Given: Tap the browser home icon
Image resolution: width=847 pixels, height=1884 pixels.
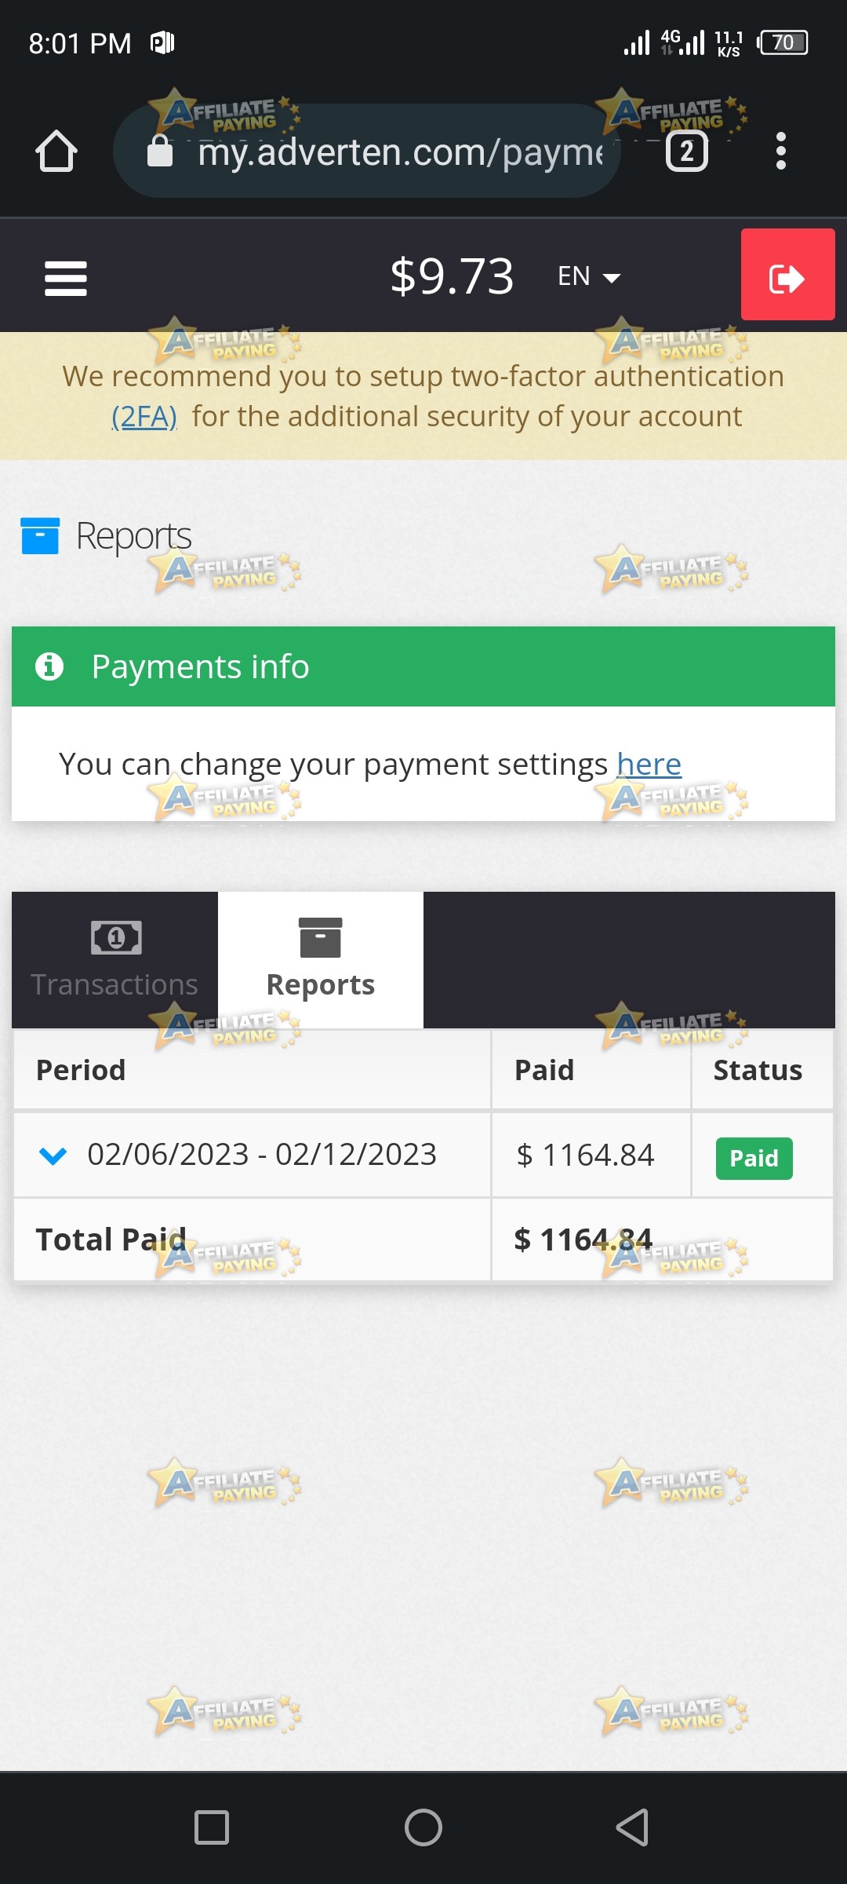Looking at the screenshot, I should (56, 150).
